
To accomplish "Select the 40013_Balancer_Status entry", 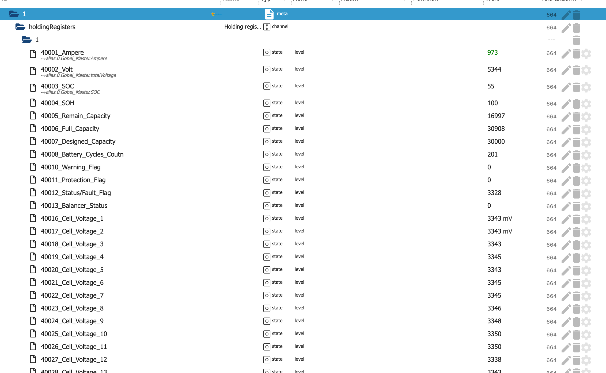I will [74, 206].
